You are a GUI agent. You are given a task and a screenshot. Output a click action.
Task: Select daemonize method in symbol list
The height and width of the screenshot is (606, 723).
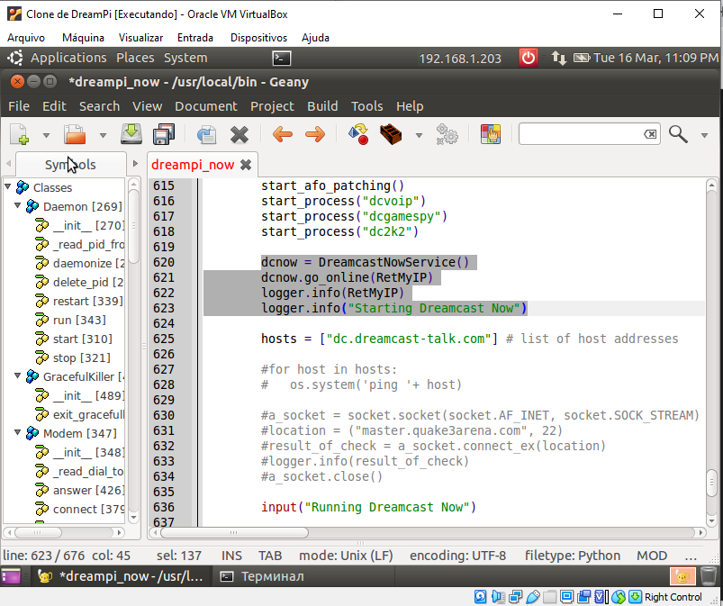point(88,263)
